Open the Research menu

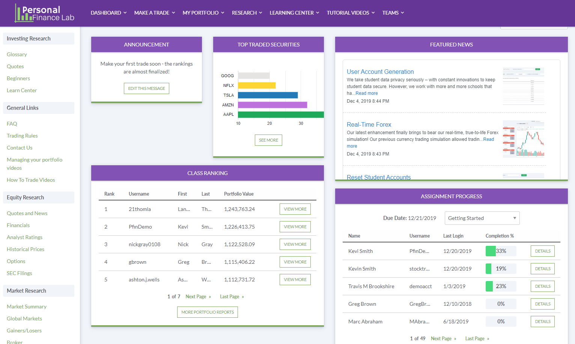tap(247, 13)
